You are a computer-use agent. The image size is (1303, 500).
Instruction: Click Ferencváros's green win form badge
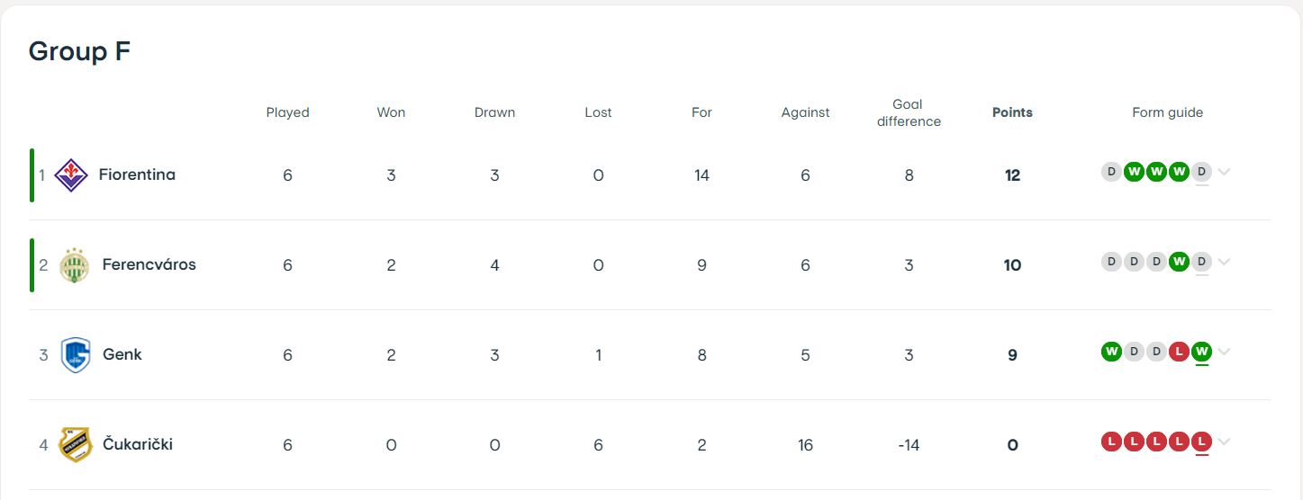(1179, 262)
